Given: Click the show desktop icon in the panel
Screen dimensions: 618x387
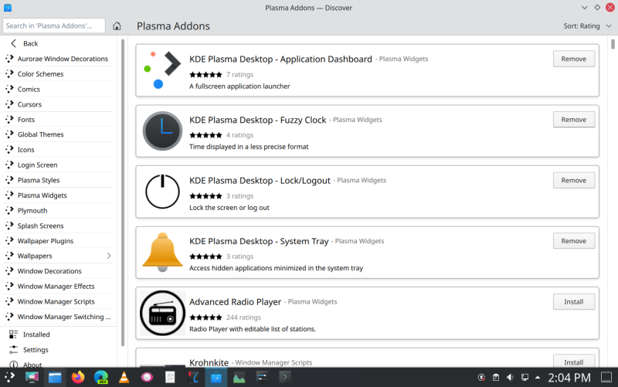Looking at the screenshot, I should 606,377.
